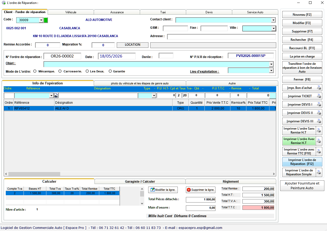Image resolution: width=327 pixels, height=231 pixels.
Task: Open the Lieu d'exploitation dropdown
Action: [271, 71]
